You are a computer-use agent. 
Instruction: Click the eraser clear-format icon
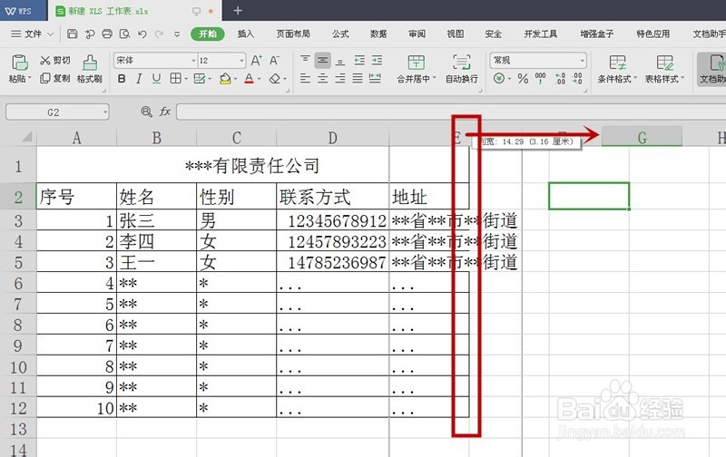(x=275, y=79)
